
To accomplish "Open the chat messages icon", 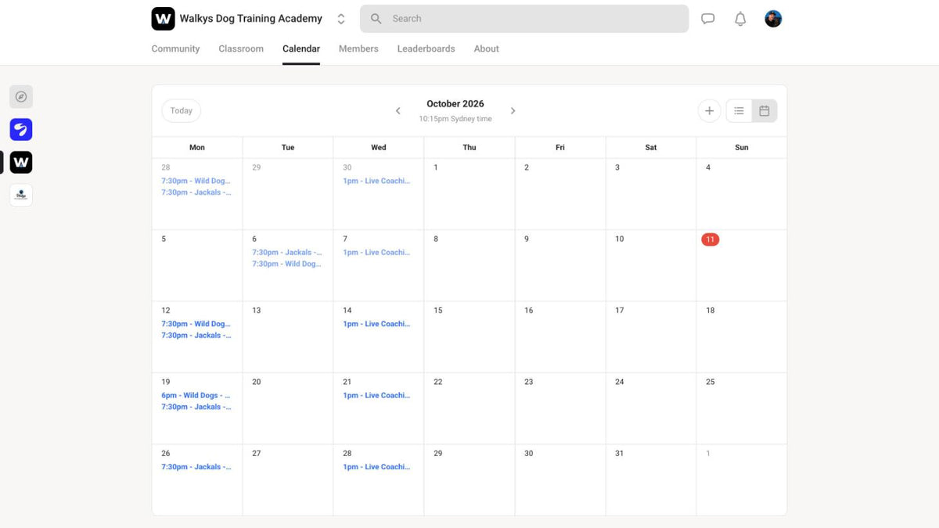I will [708, 19].
